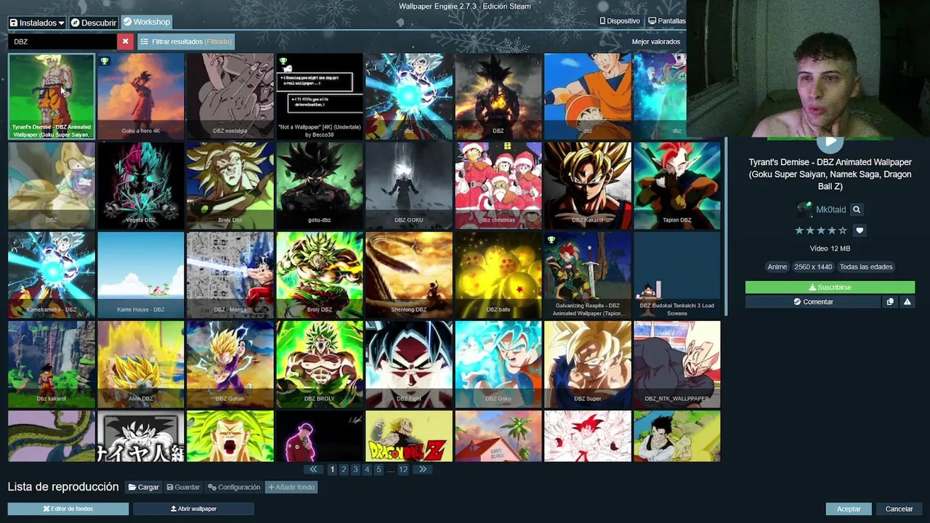Clear the DBZ search with the red X
930x523 pixels.
tap(125, 41)
